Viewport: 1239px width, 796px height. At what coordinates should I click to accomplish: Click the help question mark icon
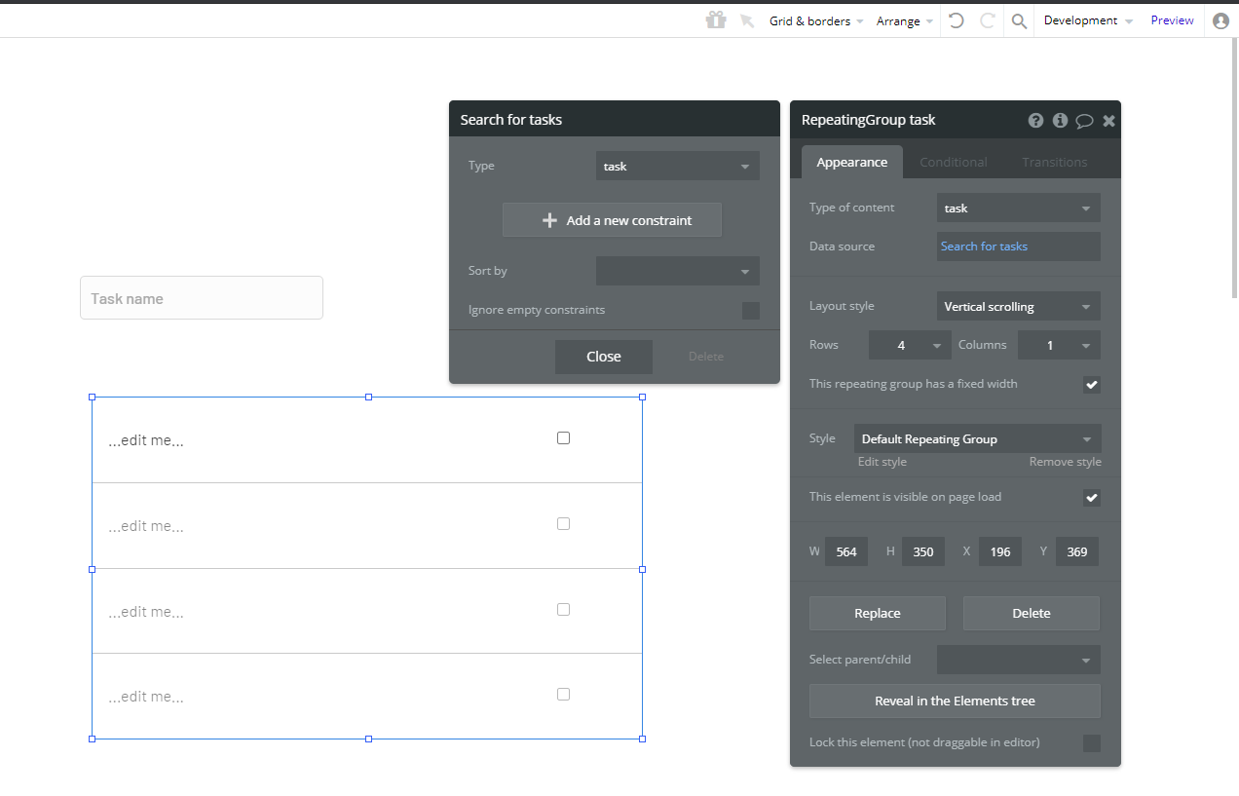tap(1035, 121)
